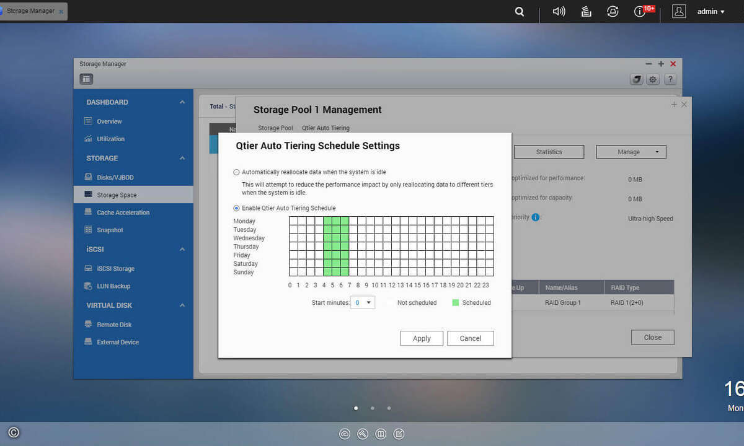744x446 pixels.
Task: Toggle the Monday hour 4 scheduled cell
Action: [x=327, y=221]
